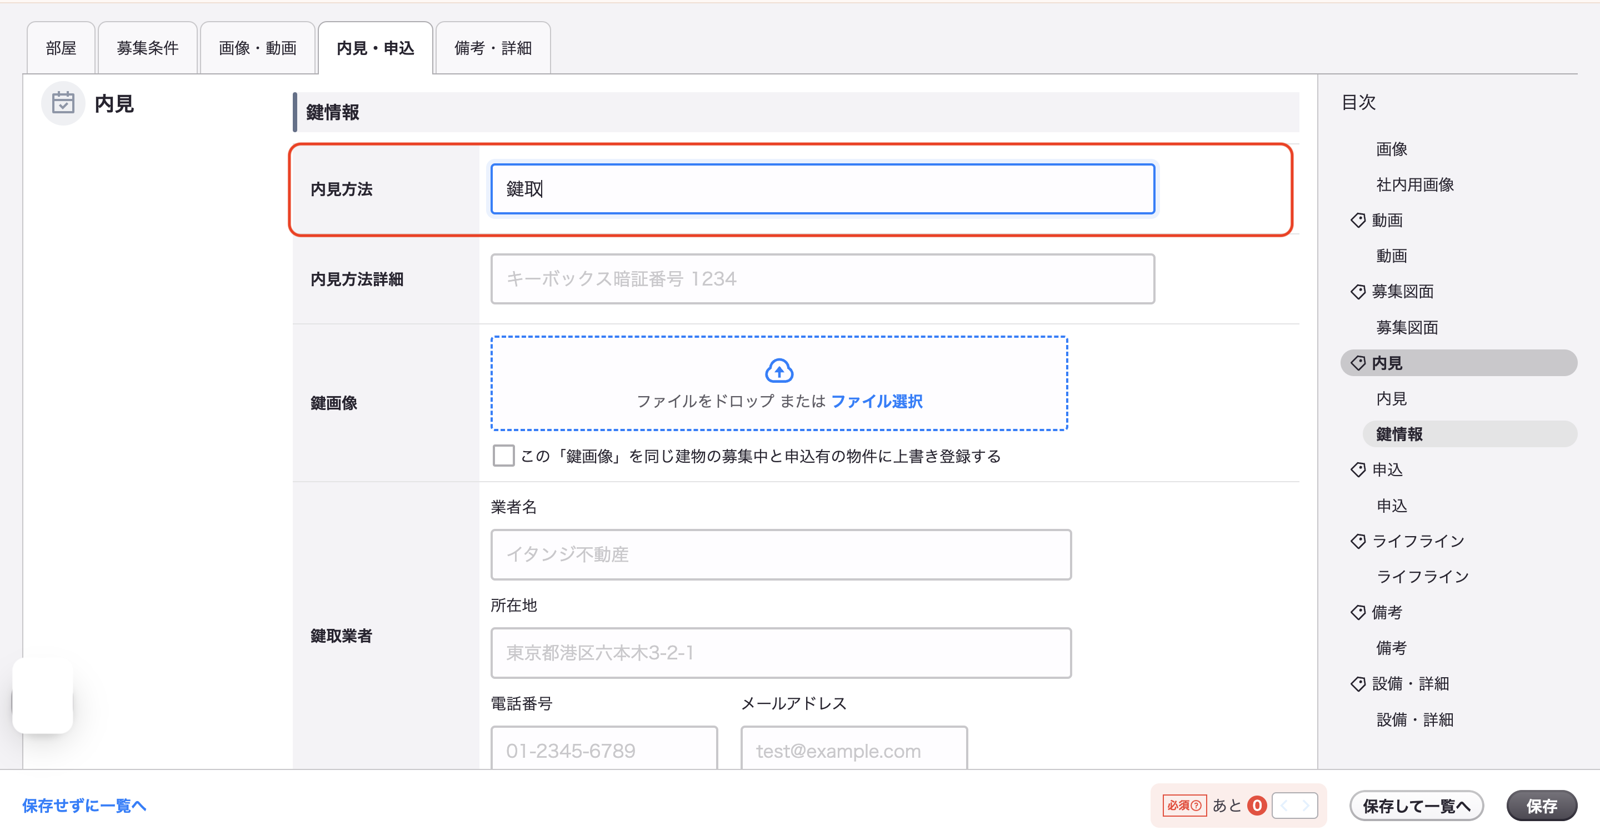The image size is (1600, 840).
Task: Click the tag icon next to 動画 in 目次
Action: [x=1358, y=220]
